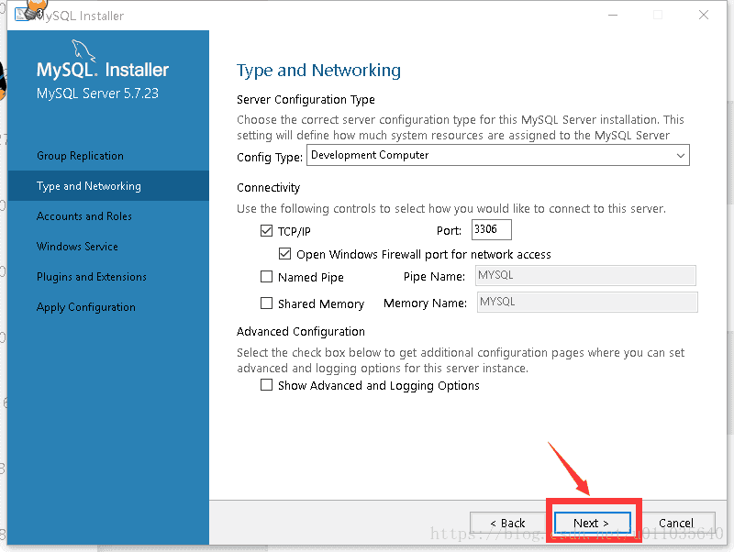Click the Connectivity section label
Viewport: 734px width, 552px height.
(268, 188)
